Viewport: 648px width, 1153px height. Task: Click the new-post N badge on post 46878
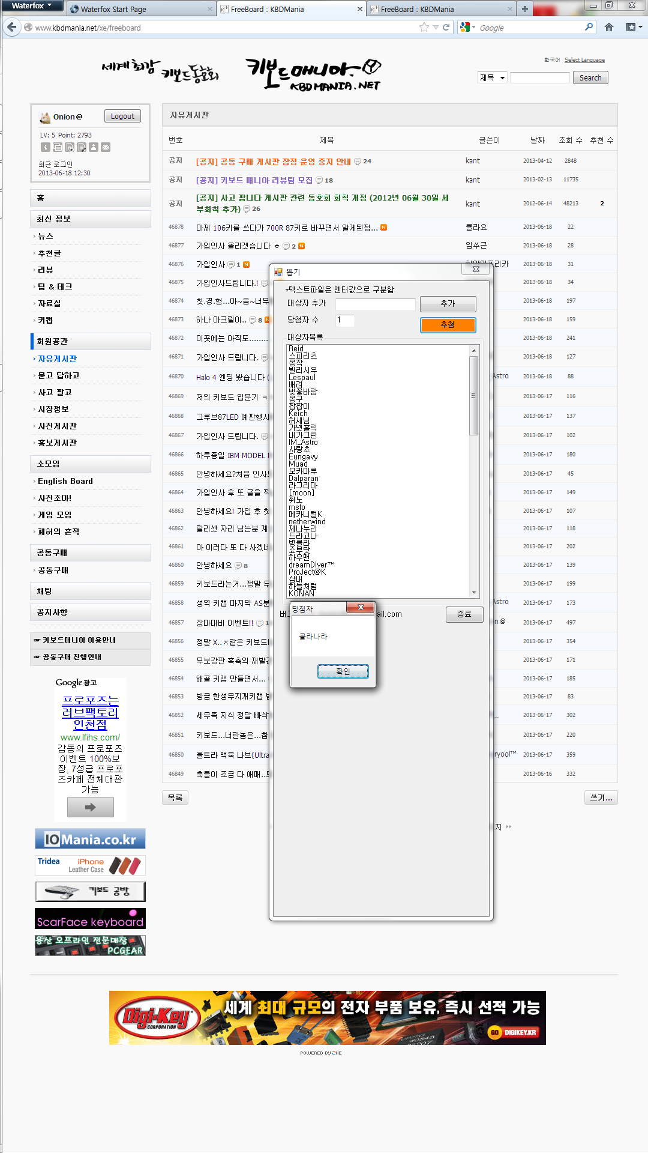click(x=383, y=228)
